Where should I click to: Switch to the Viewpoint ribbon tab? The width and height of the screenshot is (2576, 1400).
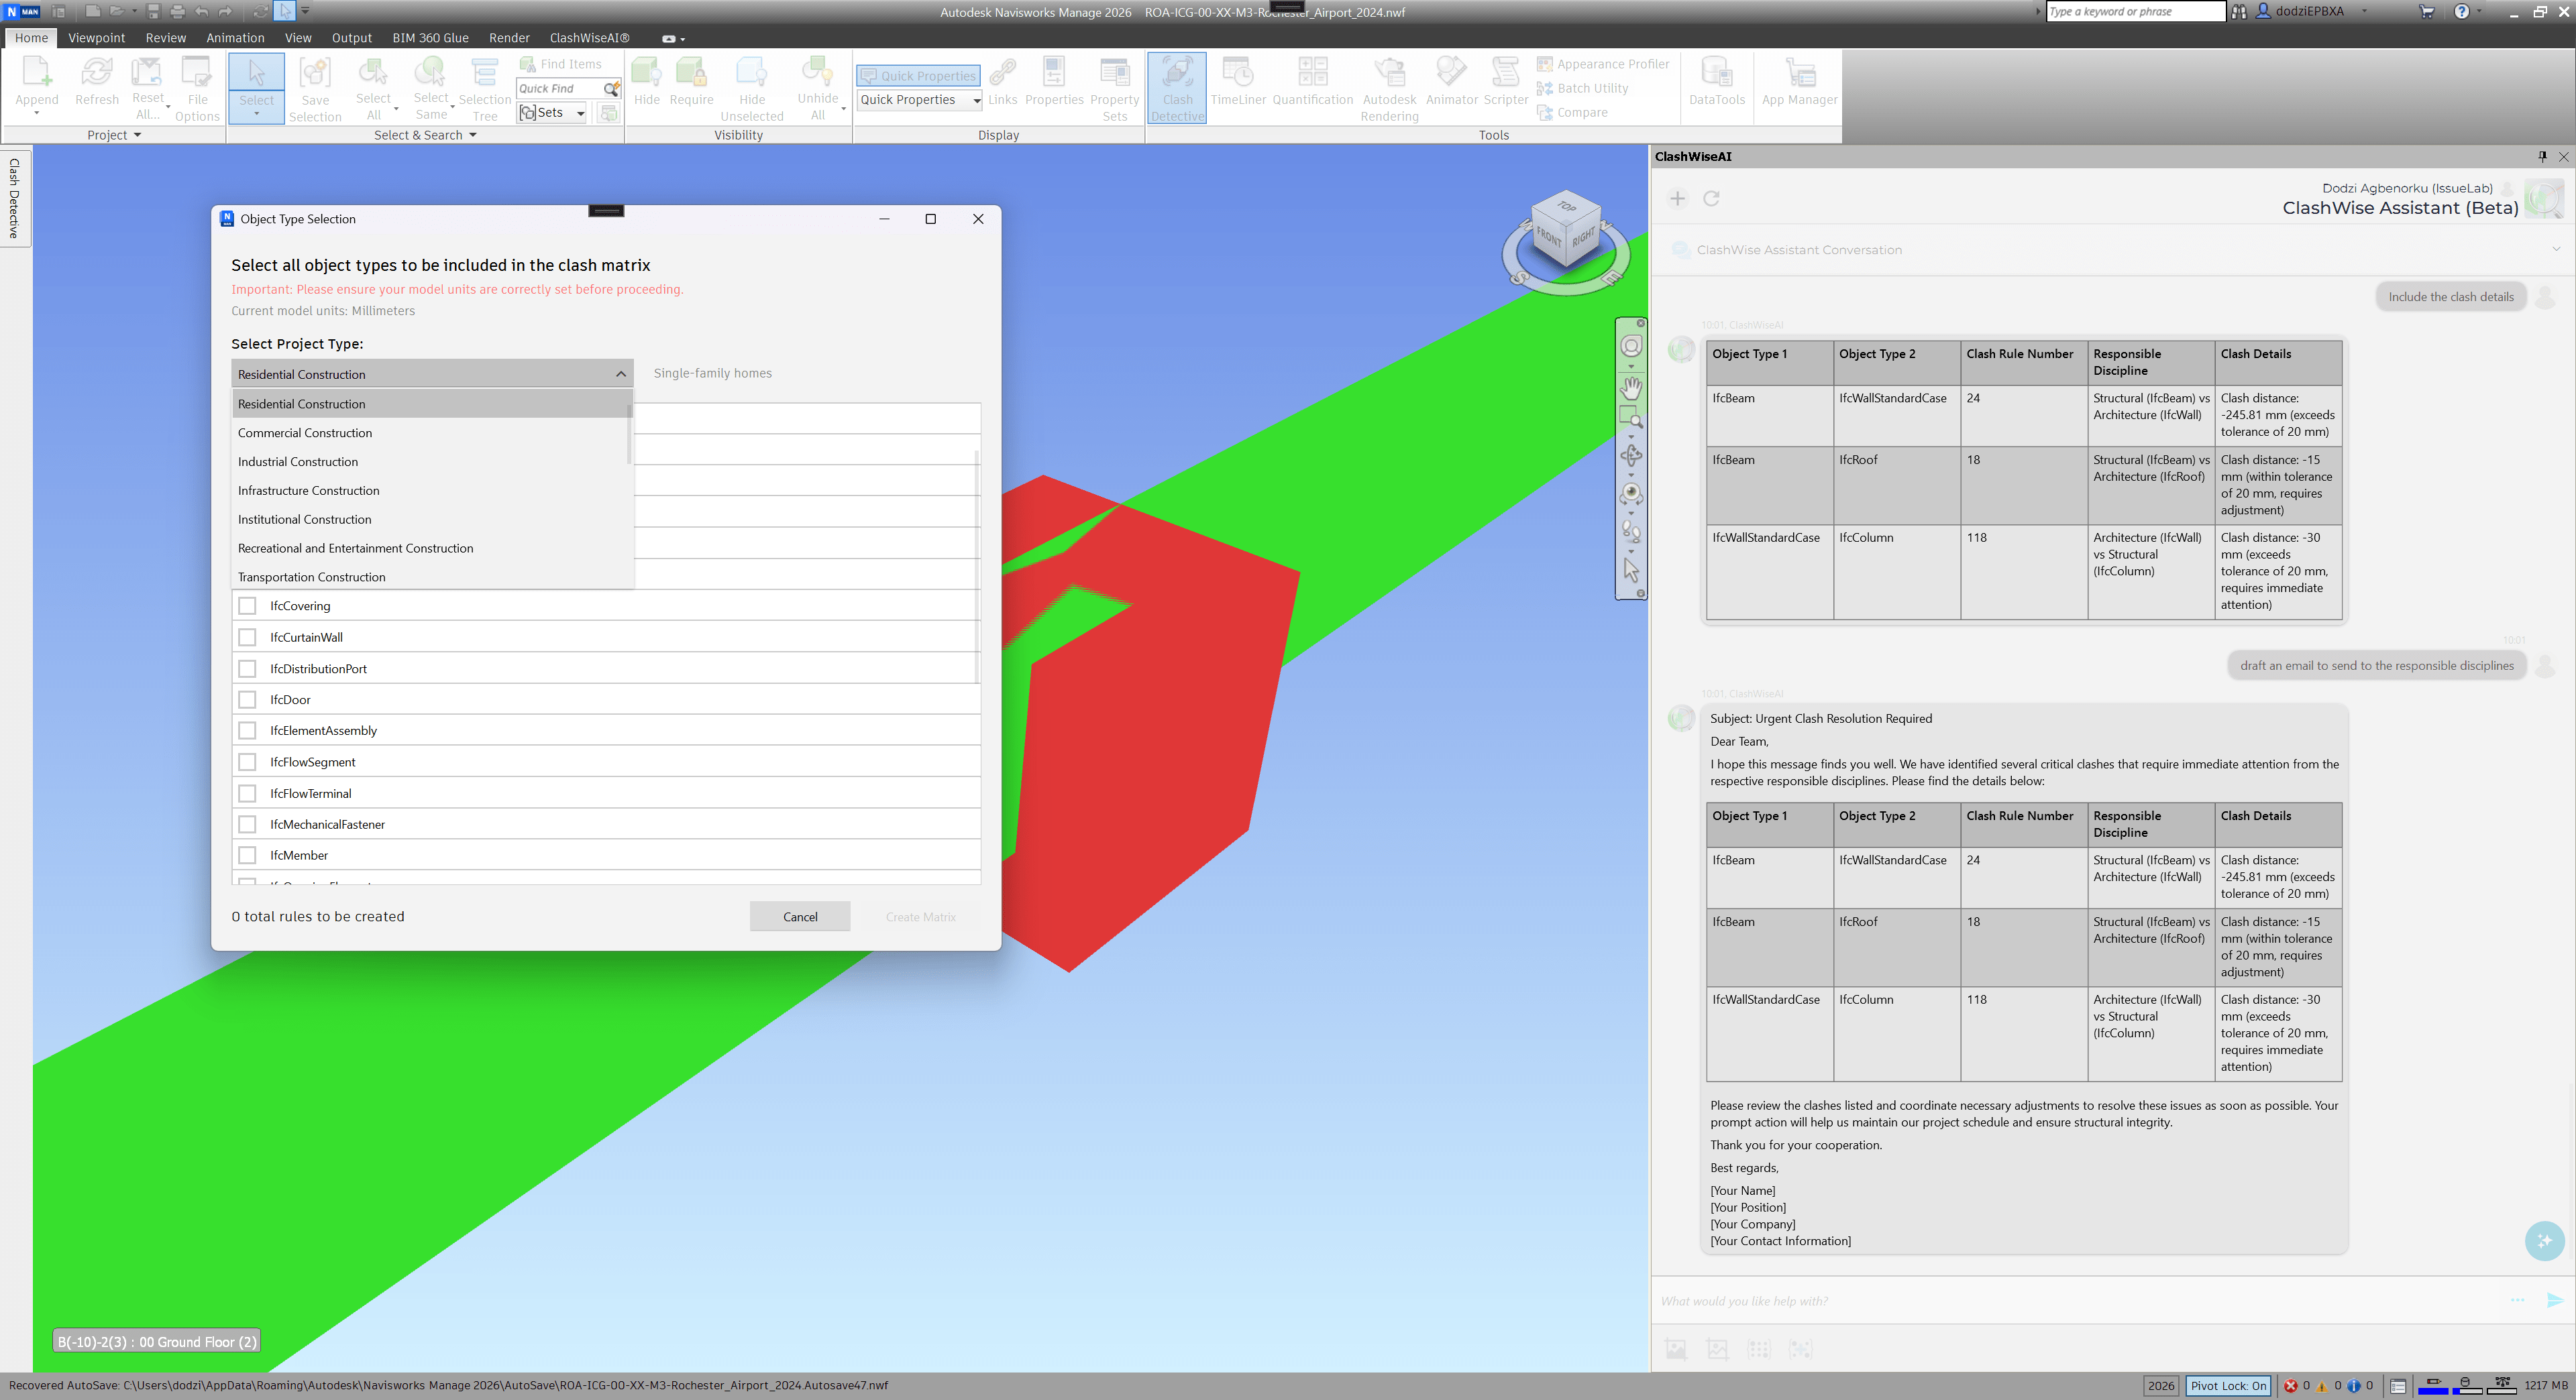(96, 38)
